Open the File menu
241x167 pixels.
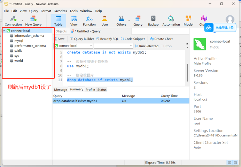click(x=6, y=11)
